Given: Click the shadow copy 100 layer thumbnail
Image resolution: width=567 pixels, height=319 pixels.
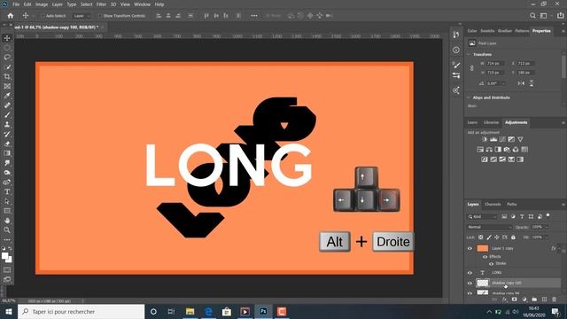Looking at the screenshot, I should tap(482, 284).
